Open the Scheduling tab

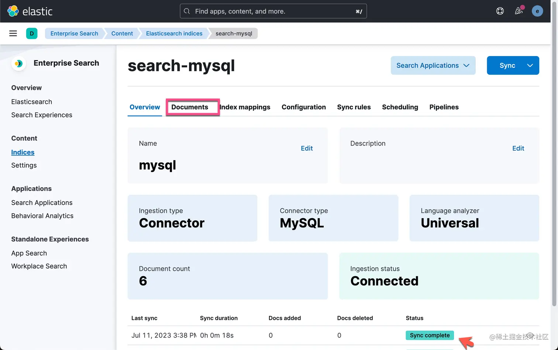tap(400, 107)
